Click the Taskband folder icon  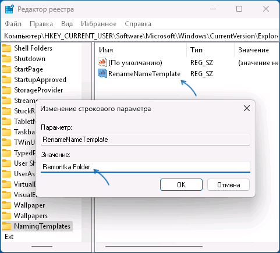tap(6, 132)
